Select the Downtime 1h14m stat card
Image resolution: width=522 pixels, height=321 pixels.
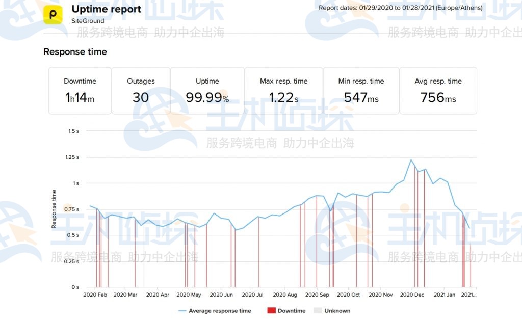point(80,91)
